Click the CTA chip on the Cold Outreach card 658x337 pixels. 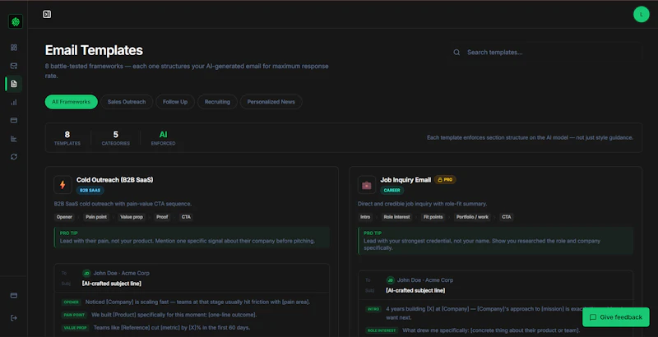coord(186,217)
